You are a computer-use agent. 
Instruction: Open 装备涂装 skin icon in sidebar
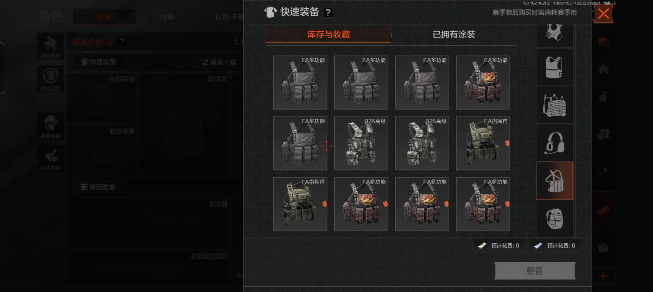tap(50, 126)
